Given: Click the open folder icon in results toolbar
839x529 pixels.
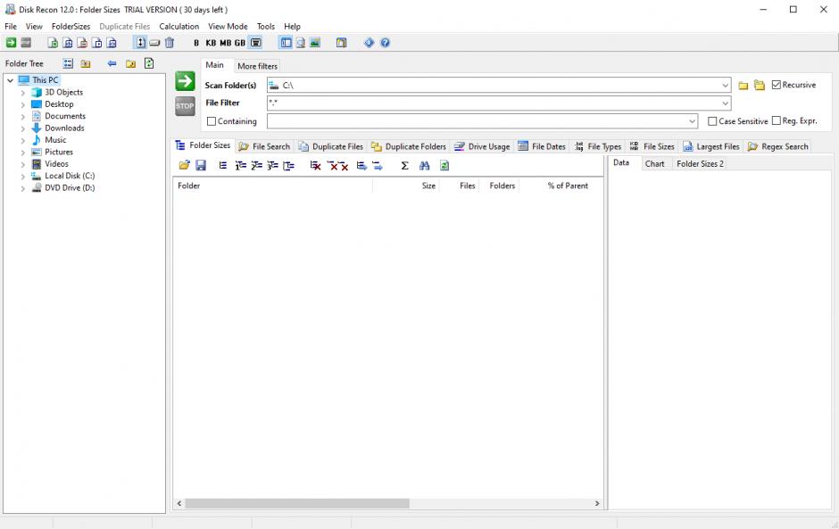Looking at the screenshot, I should click(185, 165).
